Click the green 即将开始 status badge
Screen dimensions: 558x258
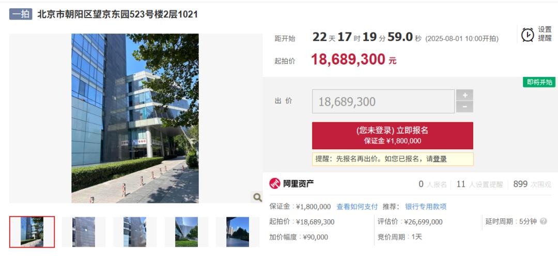(539, 82)
